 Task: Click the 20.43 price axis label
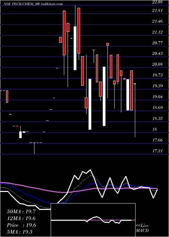point(157,53)
